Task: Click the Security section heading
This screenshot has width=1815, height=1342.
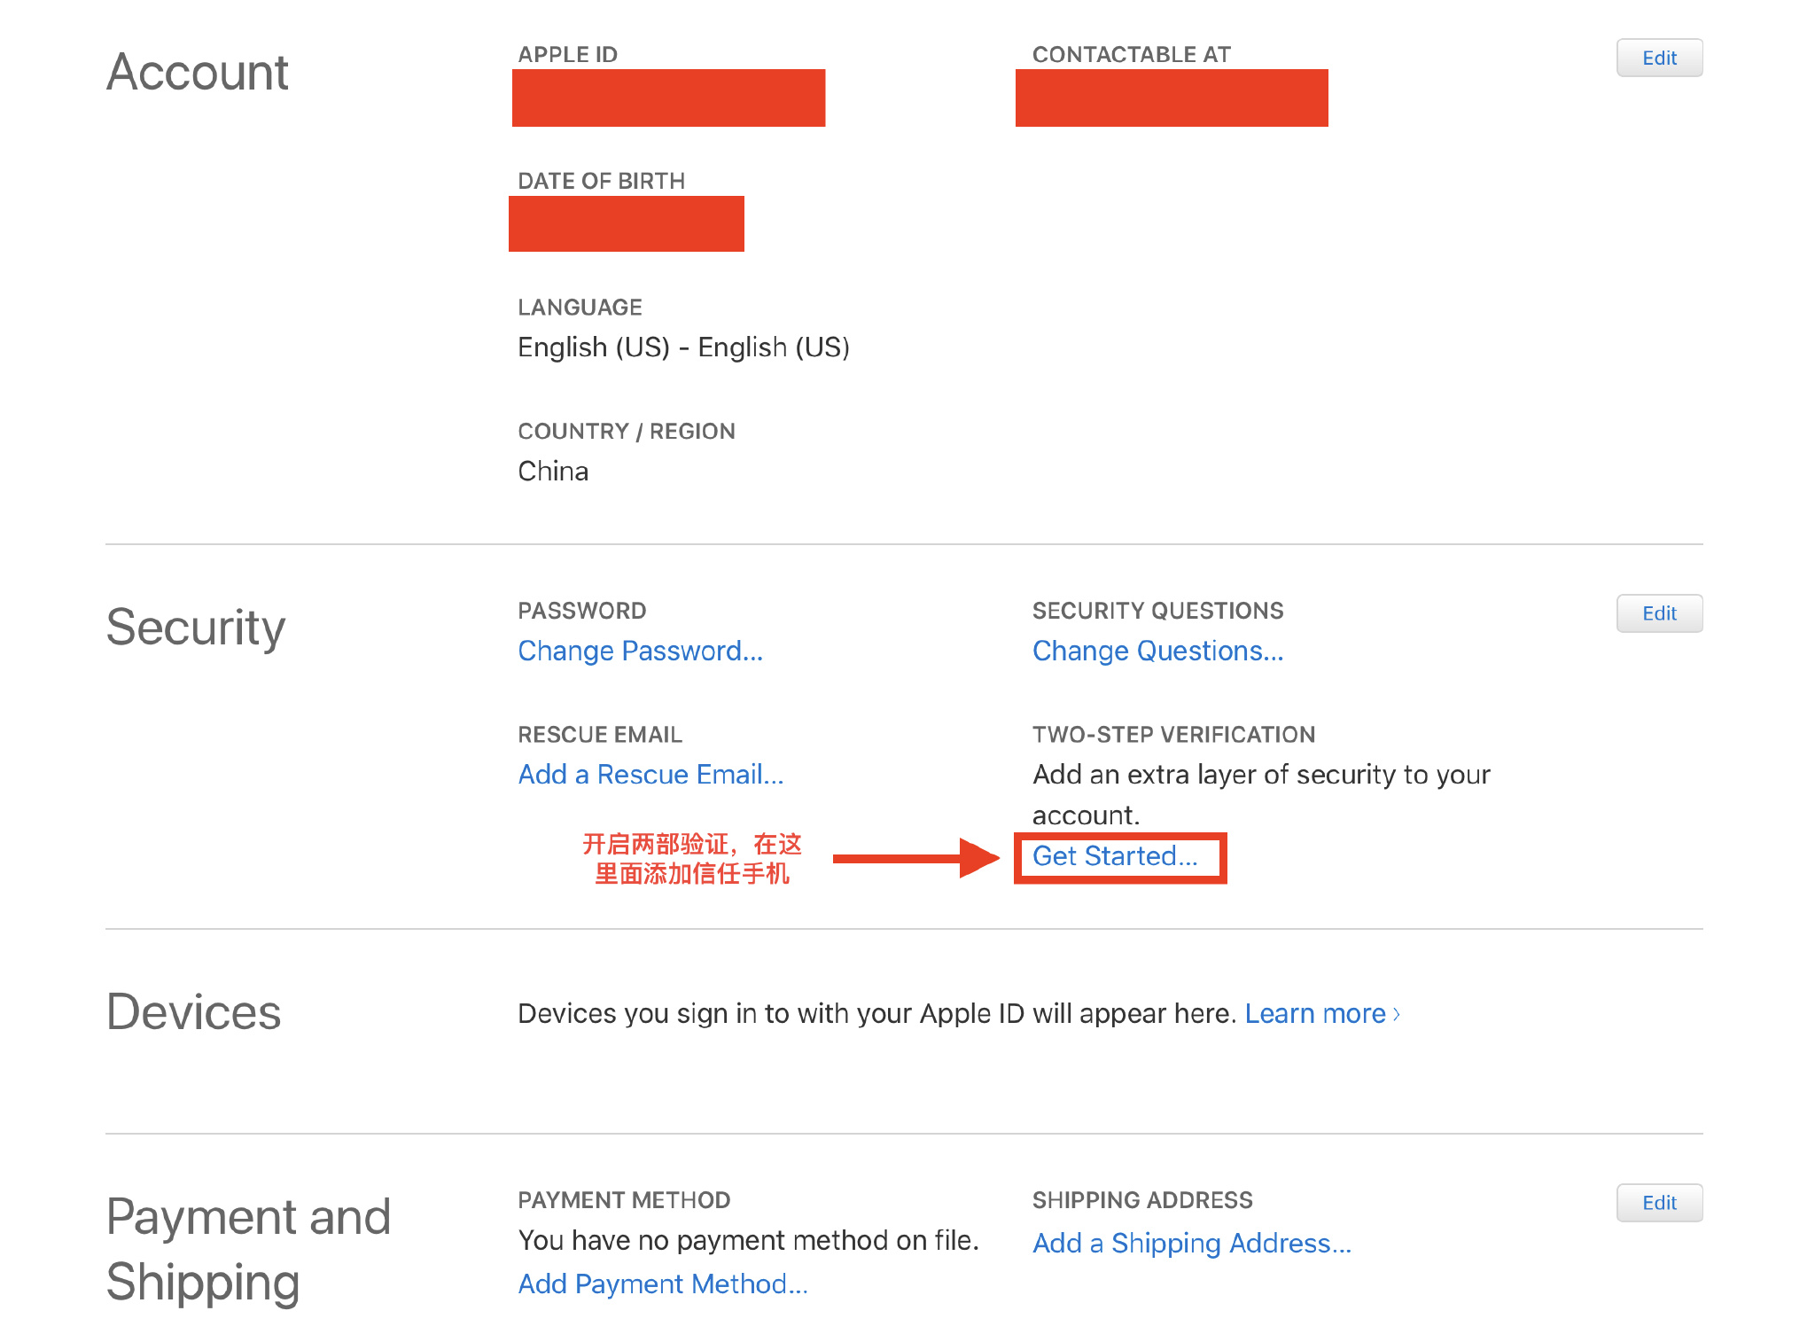Action: [196, 628]
